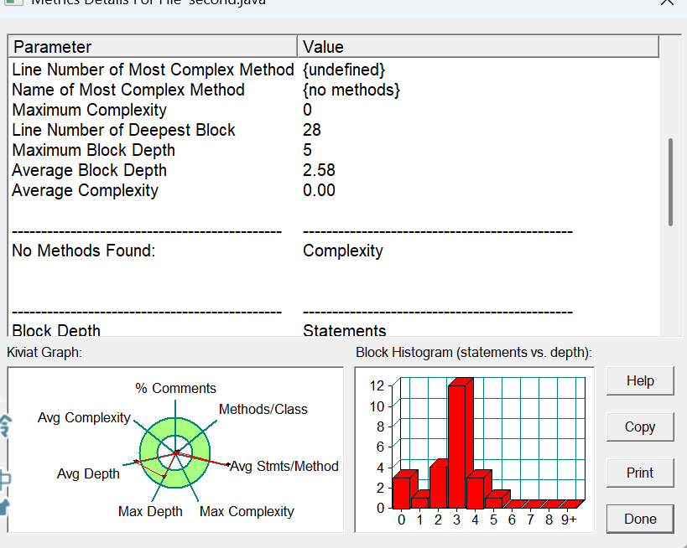Click the Parameter column header
This screenshot has height=548, width=687.
[153, 47]
